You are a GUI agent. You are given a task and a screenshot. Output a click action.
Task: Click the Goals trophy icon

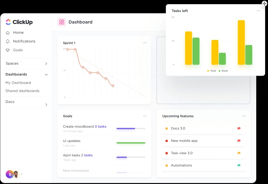pos(8,50)
